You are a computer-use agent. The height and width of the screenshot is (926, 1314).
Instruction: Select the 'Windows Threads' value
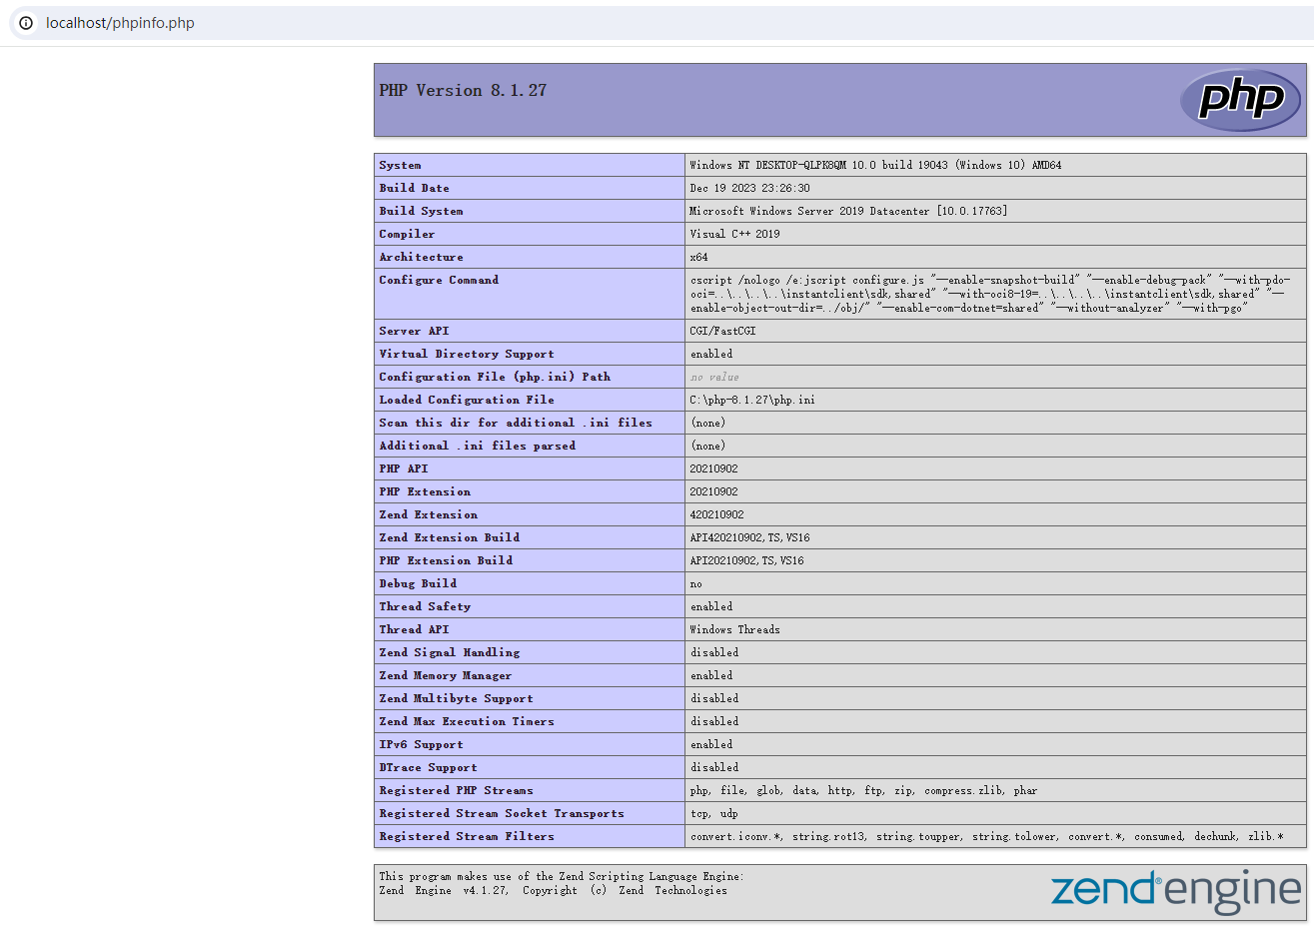734,630
